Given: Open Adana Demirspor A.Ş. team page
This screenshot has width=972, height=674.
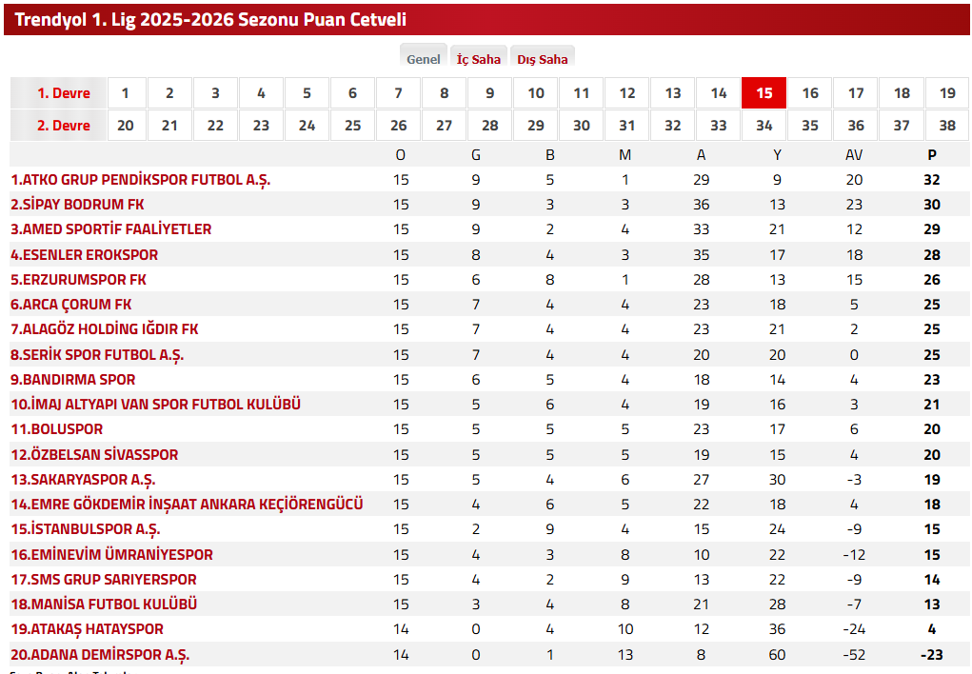Looking at the screenshot, I should 100,655.
